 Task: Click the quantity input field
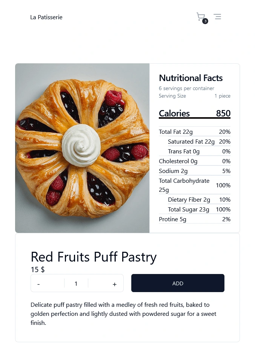(76, 283)
